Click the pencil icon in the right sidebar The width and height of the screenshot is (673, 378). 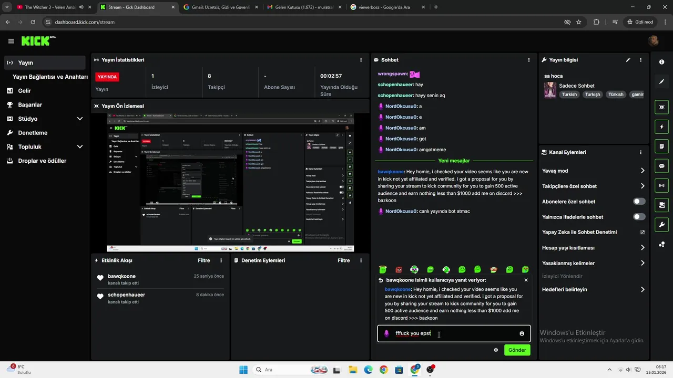661,82
